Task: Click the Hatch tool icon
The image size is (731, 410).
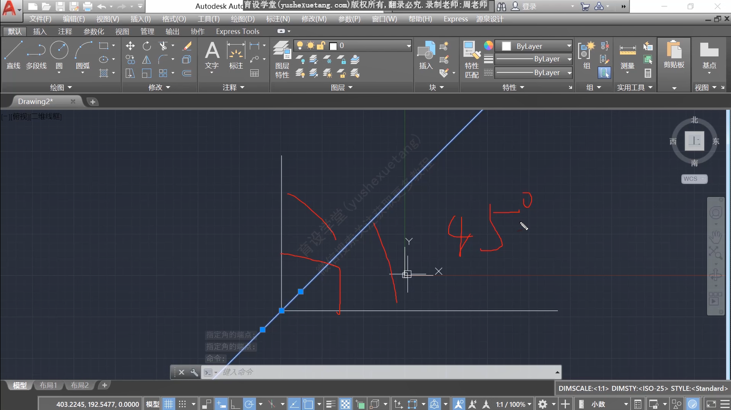Action: click(x=104, y=74)
